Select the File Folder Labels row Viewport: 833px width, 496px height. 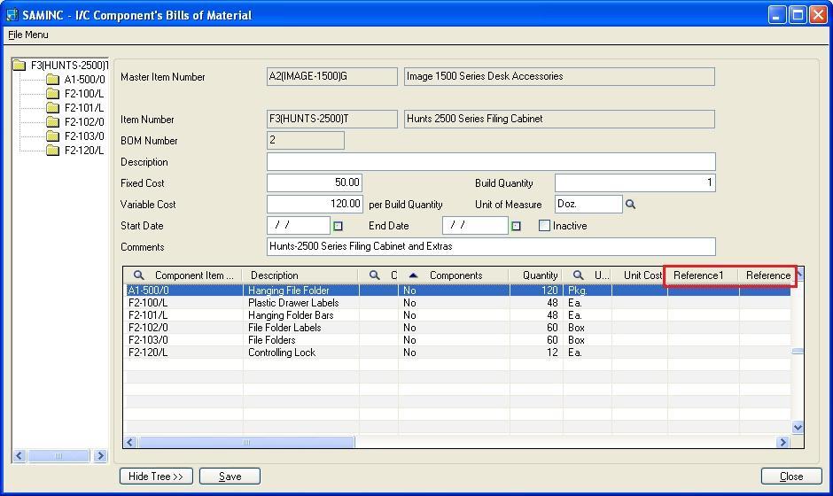[459, 328]
